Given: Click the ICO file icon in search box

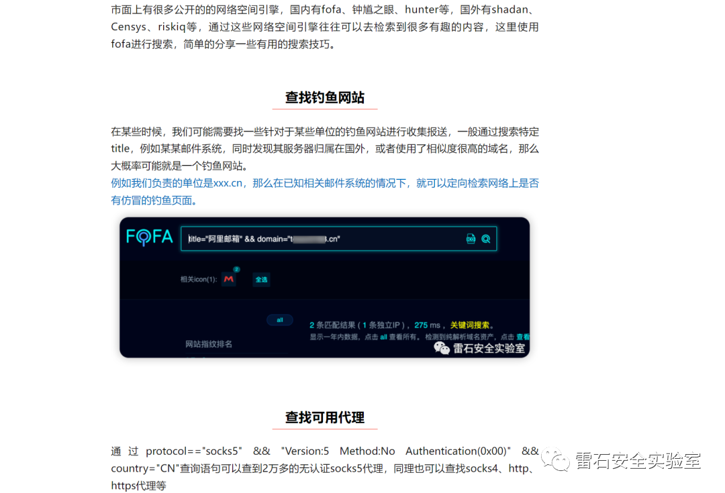Looking at the screenshot, I should (471, 239).
